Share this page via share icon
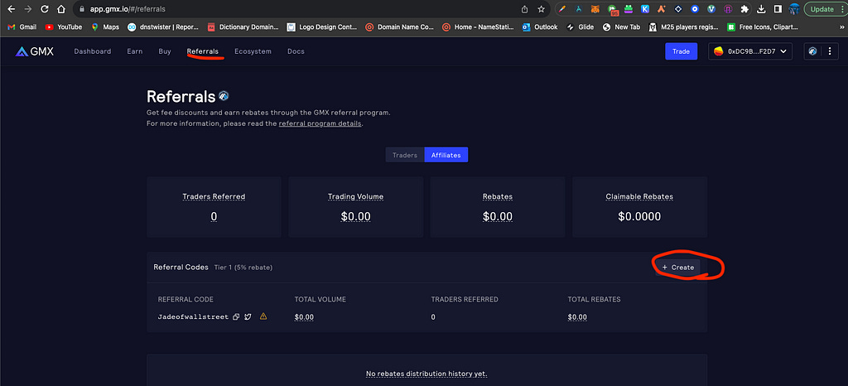The image size is (848, 386). [x=524, y=9]
